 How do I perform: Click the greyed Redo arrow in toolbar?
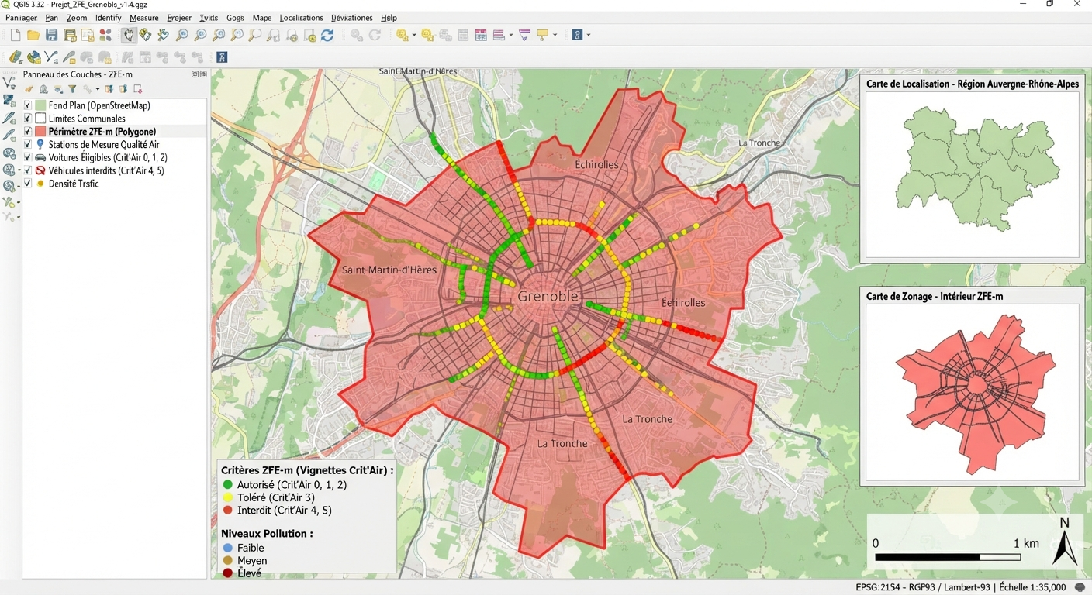coord(375,35)
